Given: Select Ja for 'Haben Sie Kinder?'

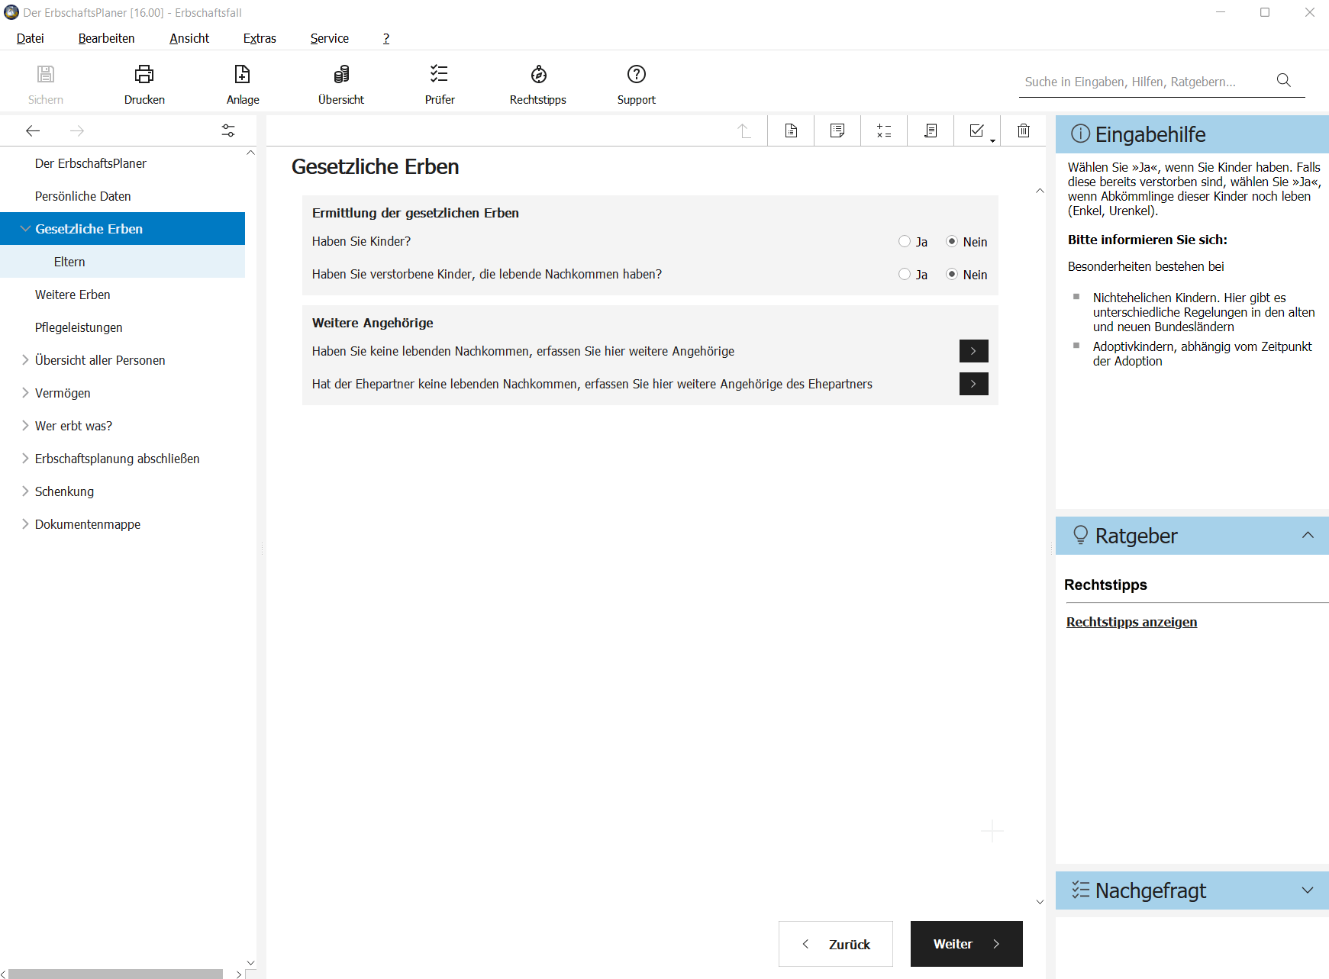Looking at the screenshot, I should [905, 242].
